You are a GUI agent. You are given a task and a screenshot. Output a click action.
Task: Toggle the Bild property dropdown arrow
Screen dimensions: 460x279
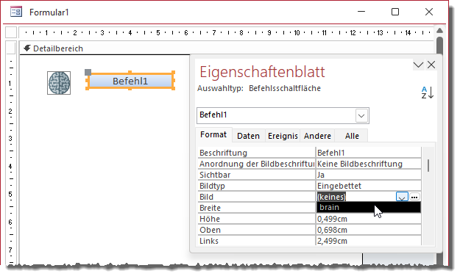pos(402,197)
